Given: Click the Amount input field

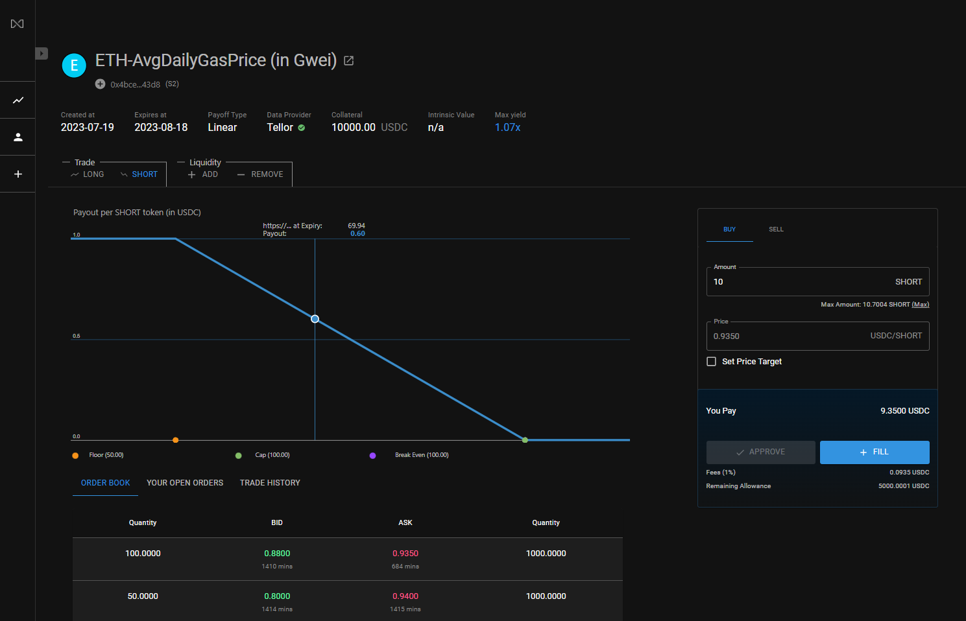Looking at the screenshot, I should [798, 282].
